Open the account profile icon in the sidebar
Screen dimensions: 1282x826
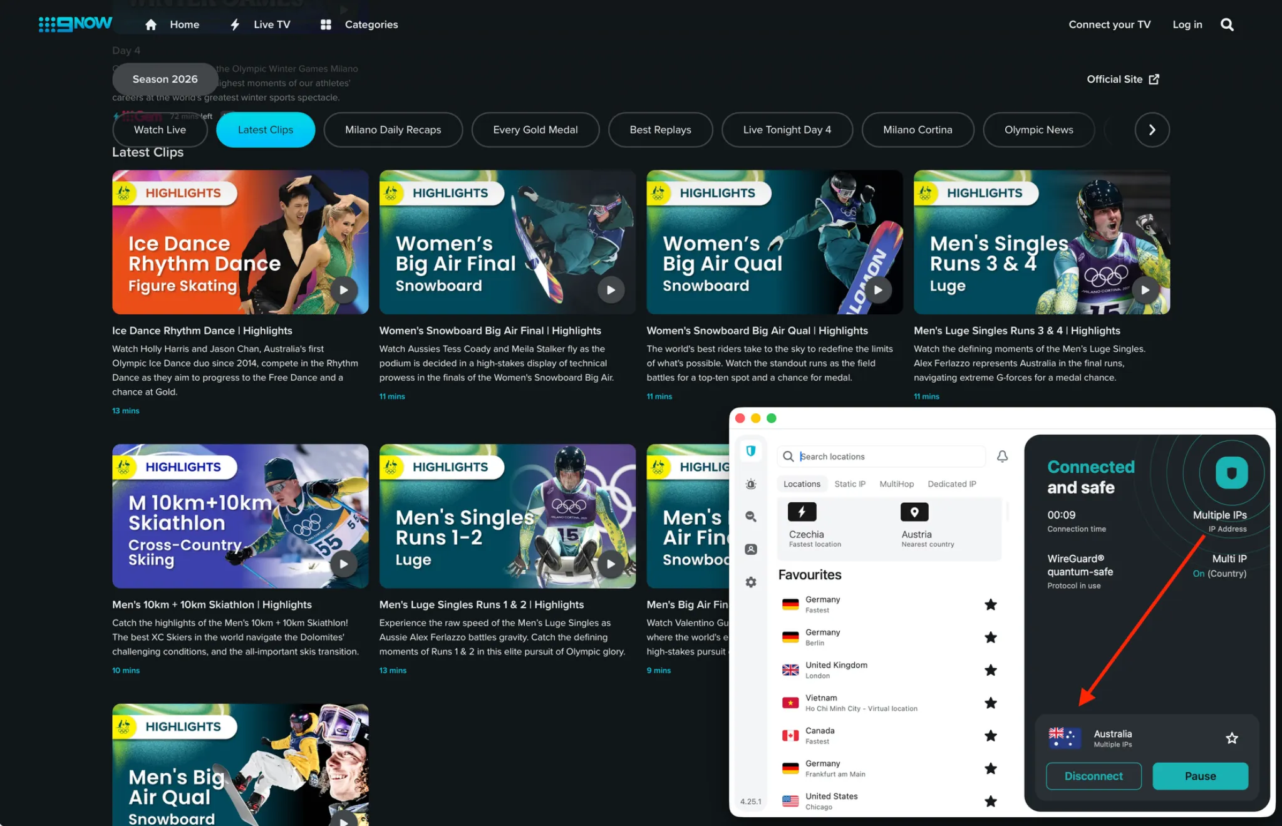(x=750, y=549)
